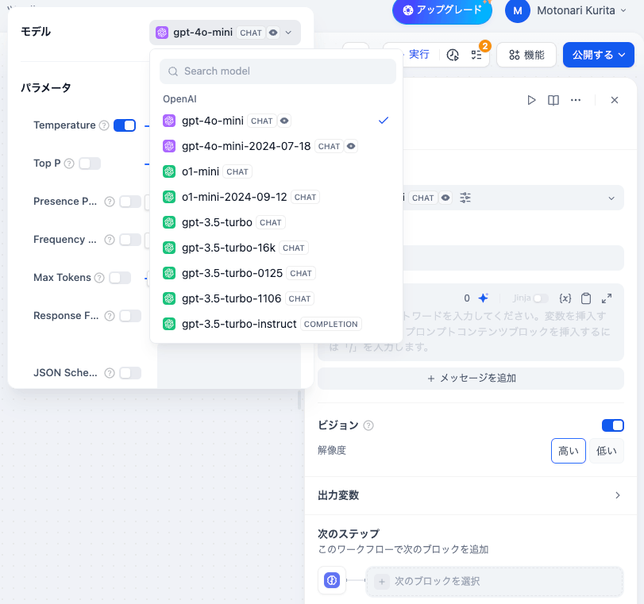The image size is (644, 604).
Task: Click the user avatar M icon
Action: (518, 10)
